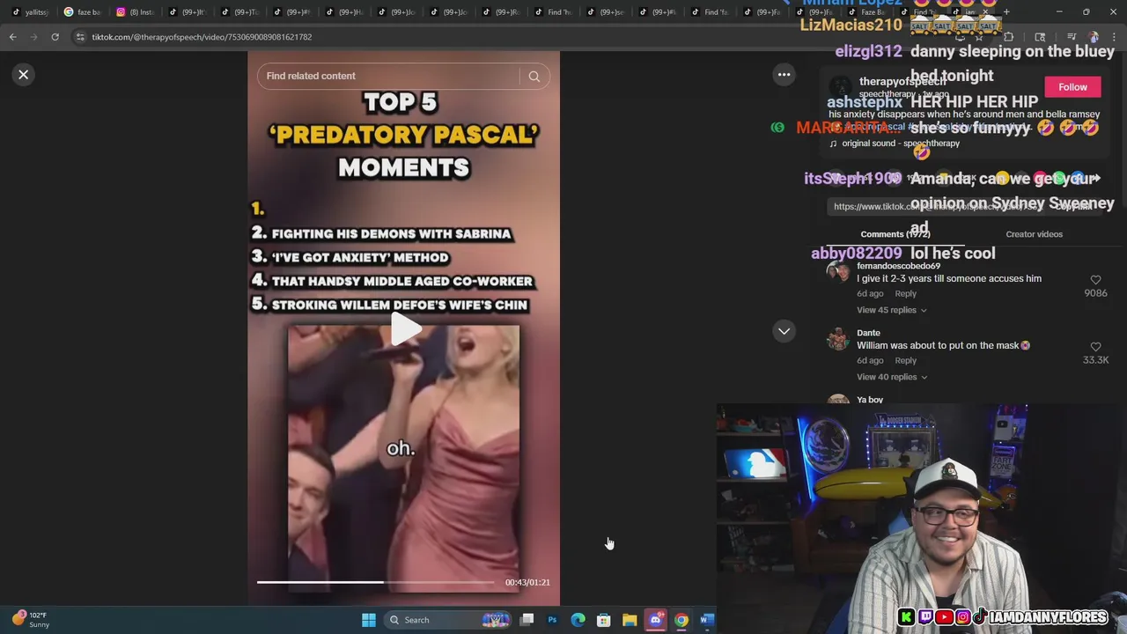Screen dimensions: 1127x634
Task: Launch Photoshop from the taskbar
Action: pos(552,620)
